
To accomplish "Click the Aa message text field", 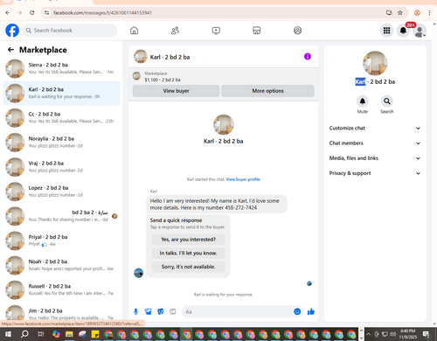I will pyautogui.click(x=238, y=312).
